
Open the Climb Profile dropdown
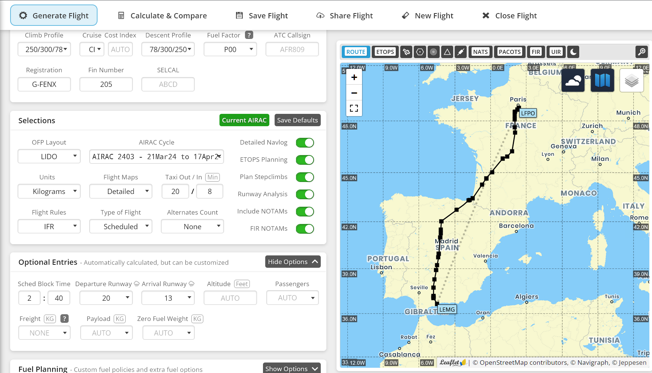[44, 49]
